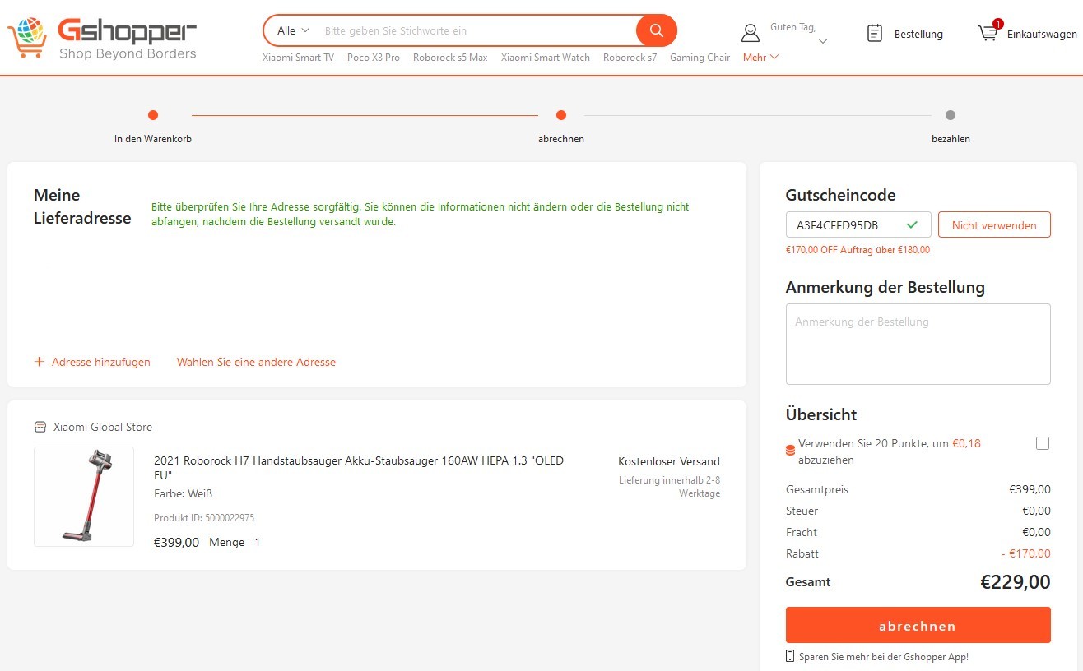Open the Bestellung orders link

point(918,34)
